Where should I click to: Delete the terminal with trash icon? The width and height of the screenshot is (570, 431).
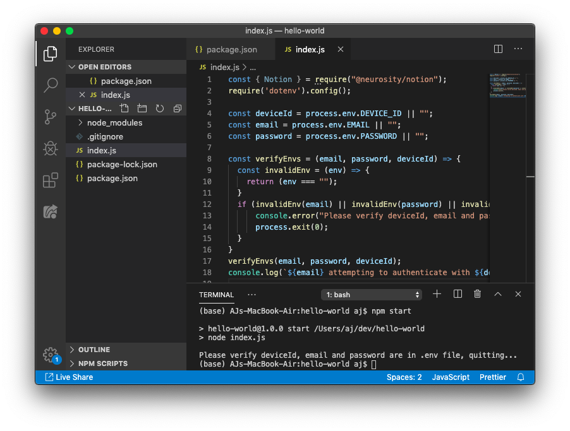478,294
